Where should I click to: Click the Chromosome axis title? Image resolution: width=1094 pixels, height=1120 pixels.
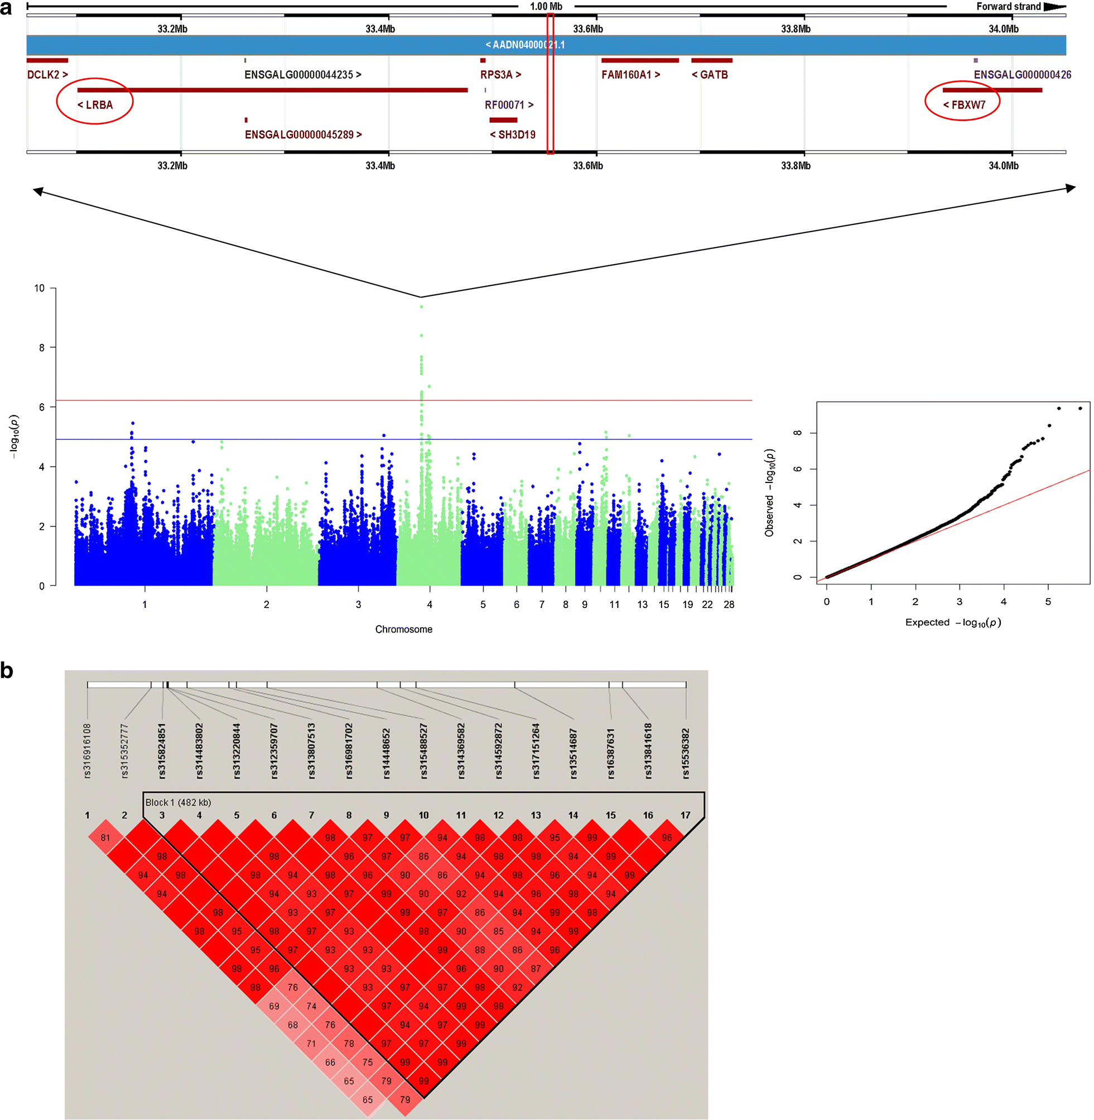point(404,630)
